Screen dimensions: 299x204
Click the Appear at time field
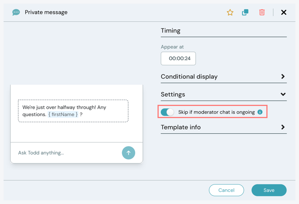[x=178, y=58]
